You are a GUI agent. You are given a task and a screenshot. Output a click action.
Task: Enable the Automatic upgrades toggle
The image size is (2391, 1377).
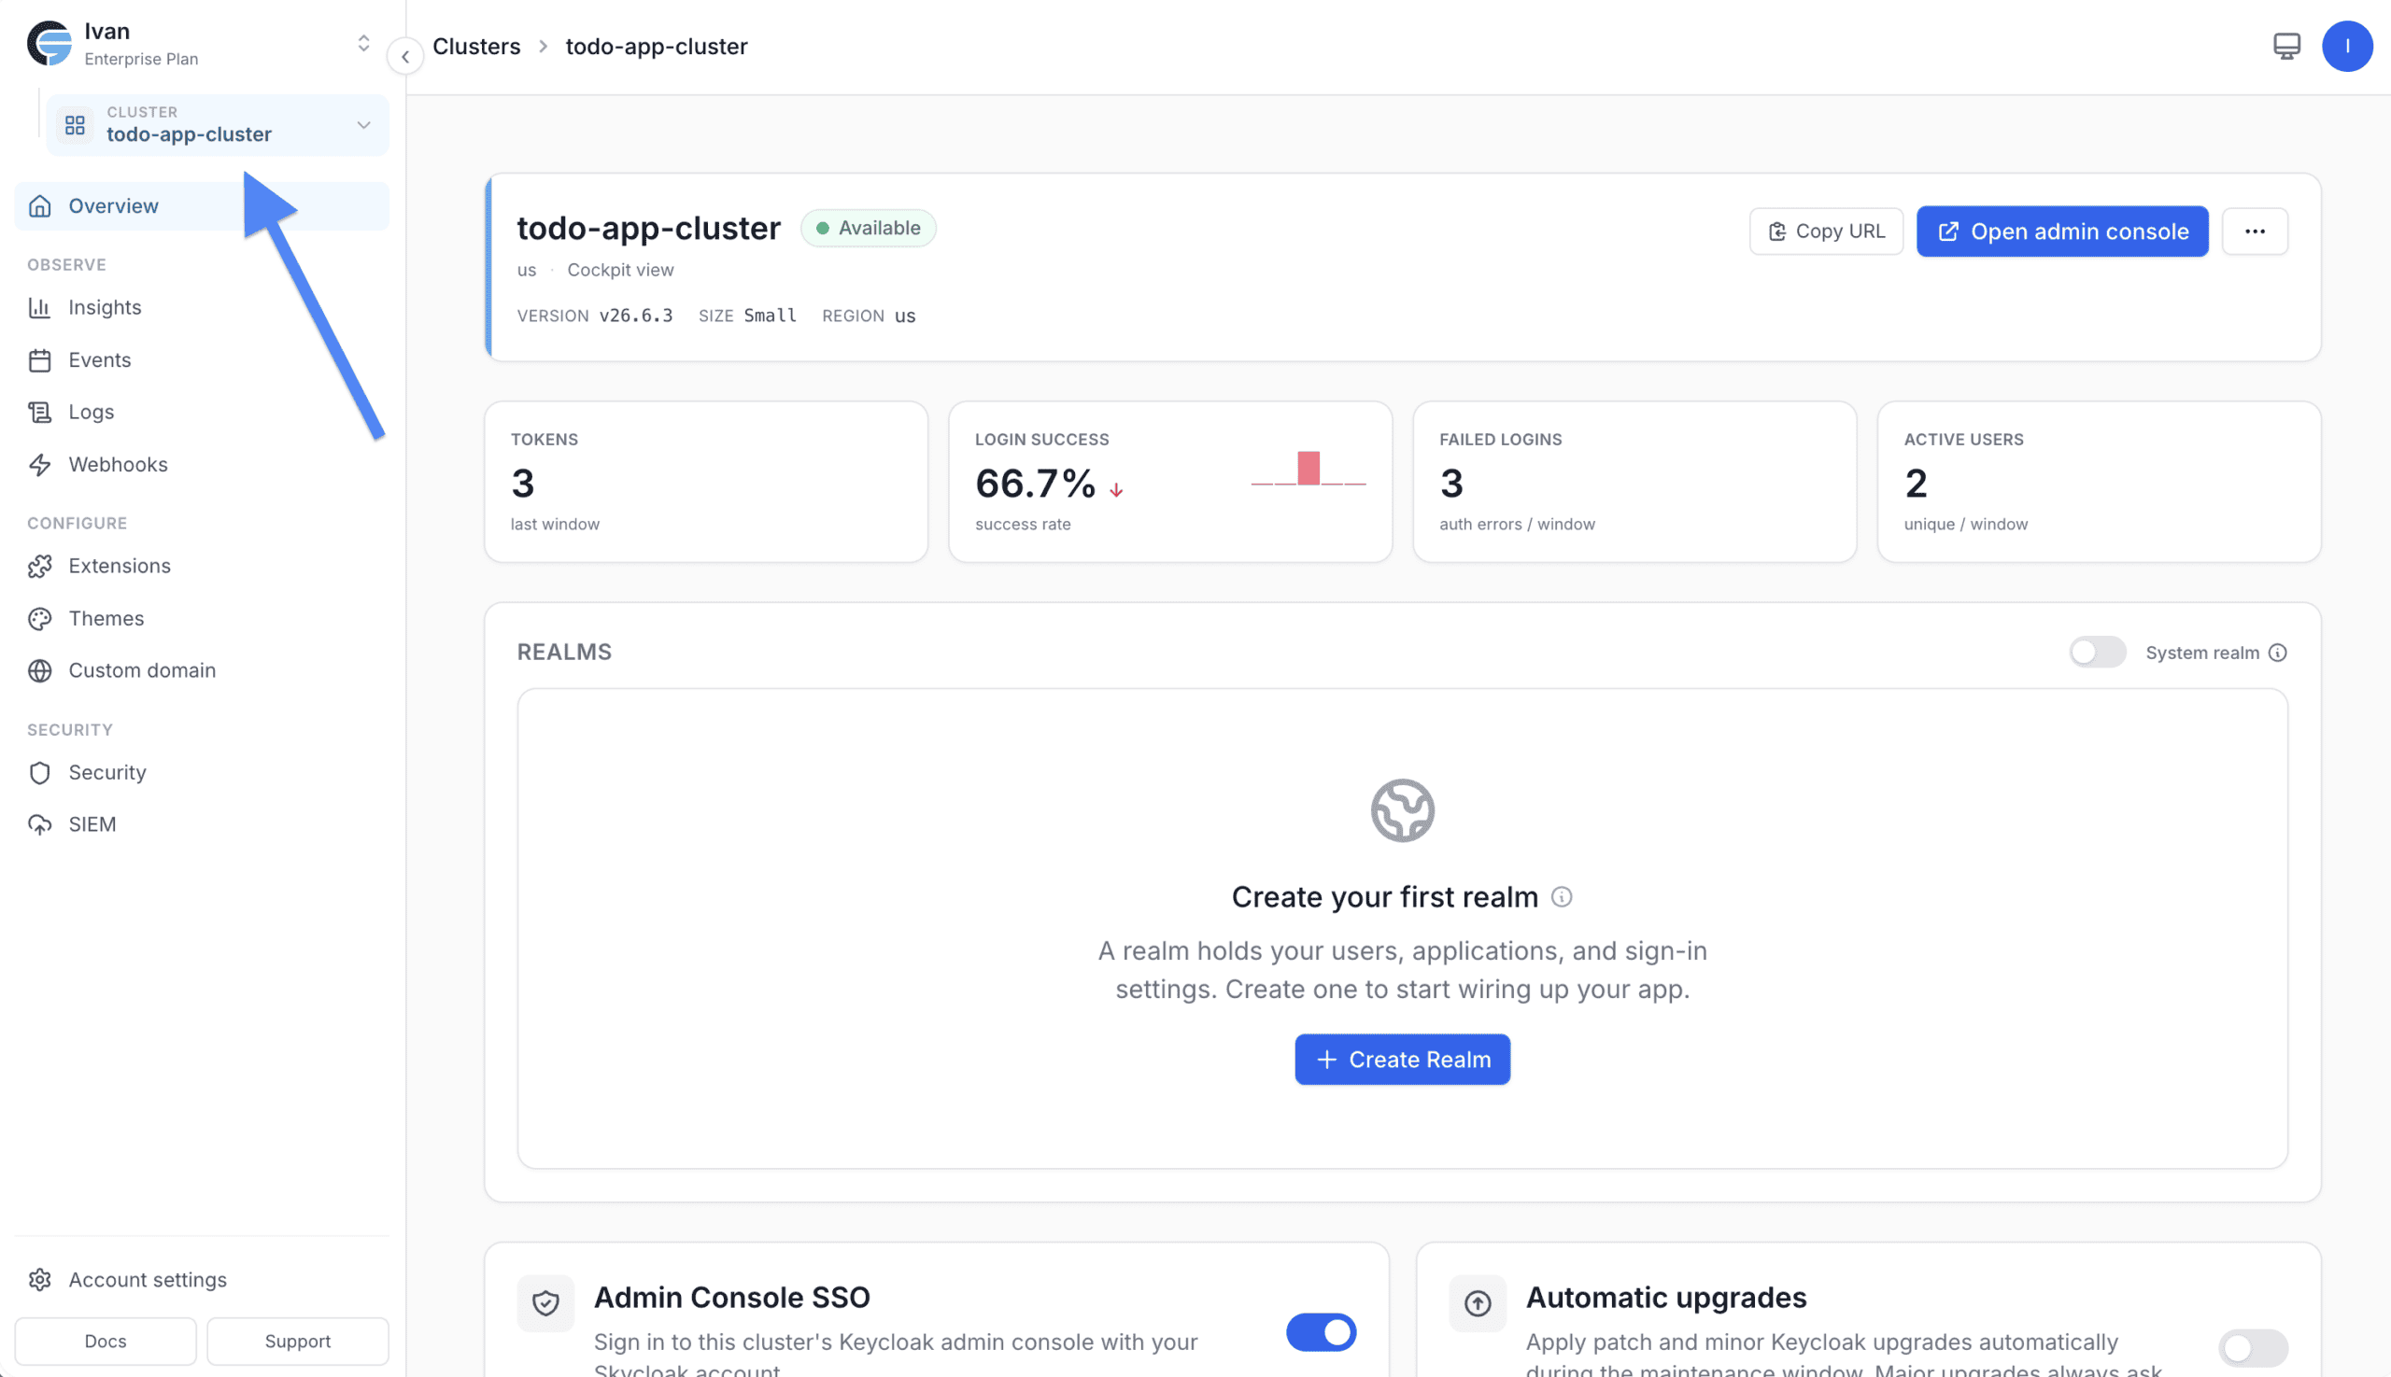pos(2253,1348)
